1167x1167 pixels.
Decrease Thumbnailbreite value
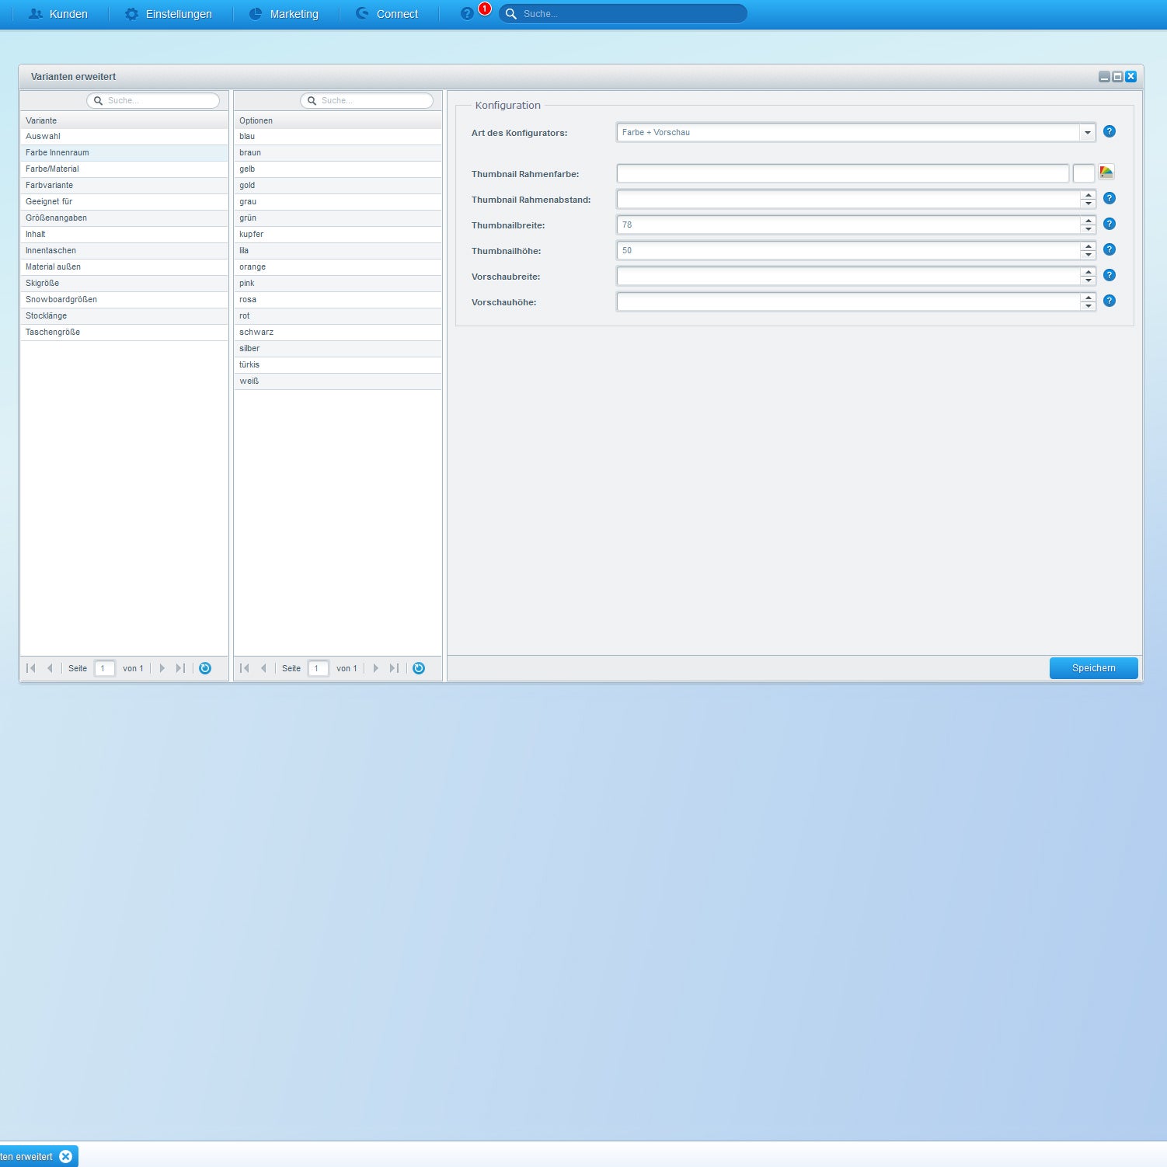(x=1089, y=229)
